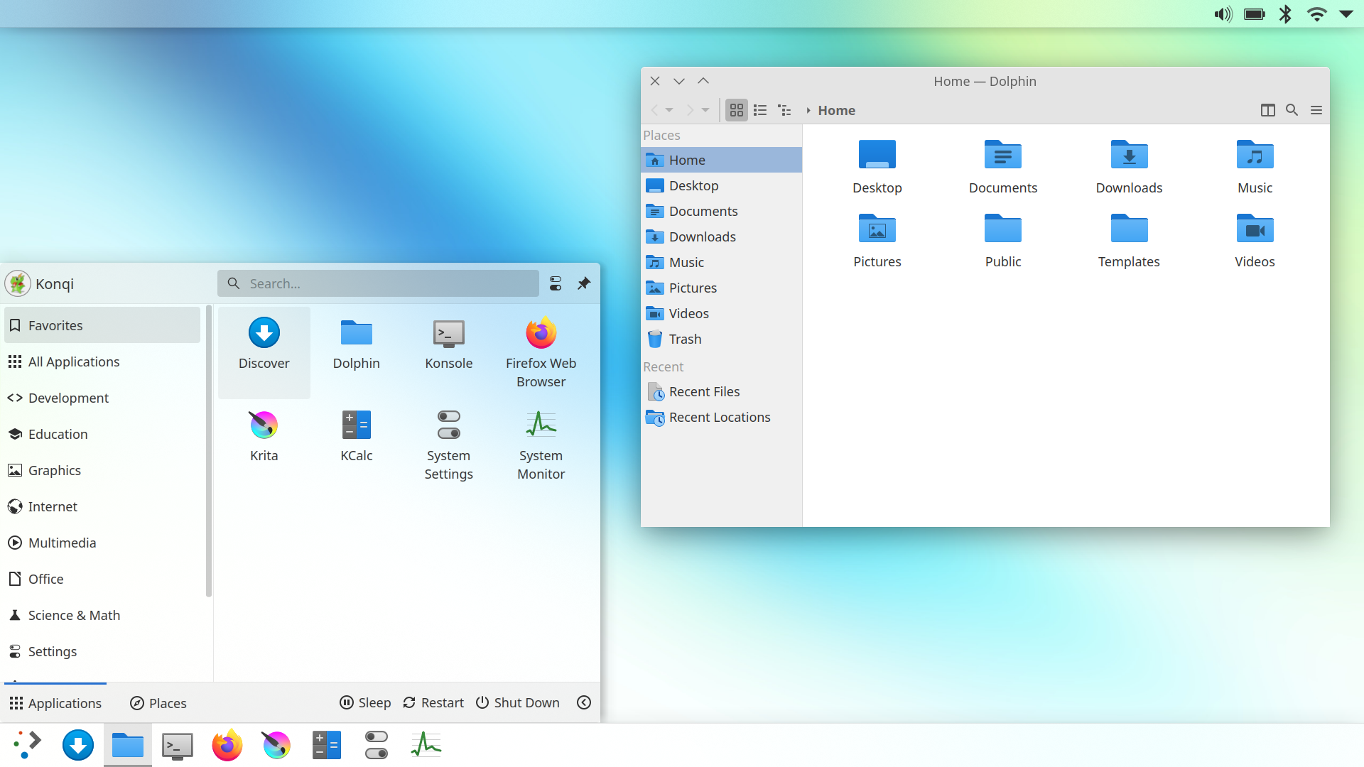Select All Applications category
This screenshot has width=1364, height=767.
[x=102, y=361]
